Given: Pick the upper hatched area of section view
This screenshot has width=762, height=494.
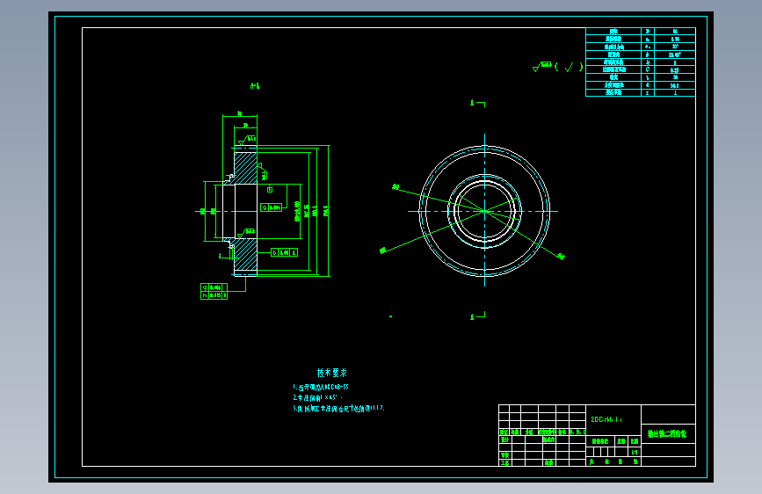Looking at the screenshot, I should [x=245, y=168].
